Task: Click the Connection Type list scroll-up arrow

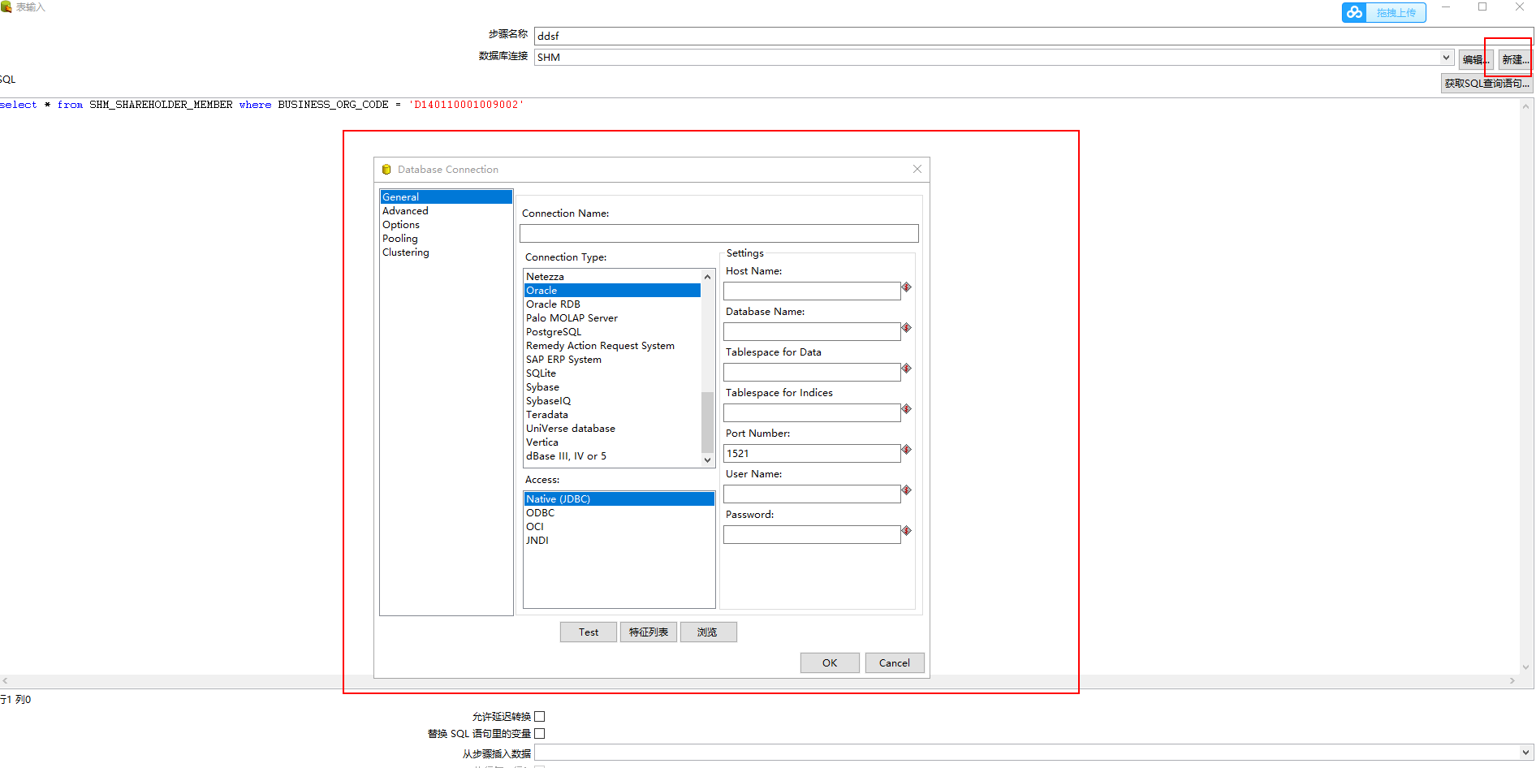Action: coord(708,277)
